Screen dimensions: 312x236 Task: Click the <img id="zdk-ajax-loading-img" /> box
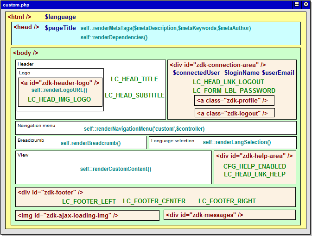pos(87,215)
